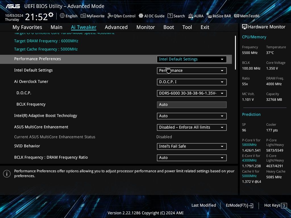Expand BCLK Frequency DRAM Frequency Ratio dropdown
The width and height of the screenshot is (291, 218).
(x=192, y=158)
